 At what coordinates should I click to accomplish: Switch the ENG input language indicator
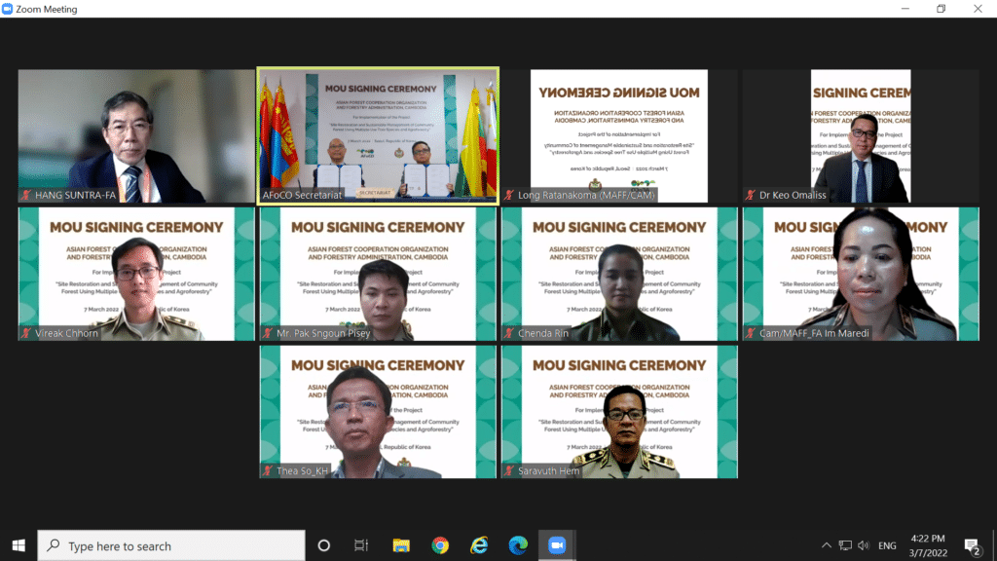pyautogui.click(x=887, y=545)
